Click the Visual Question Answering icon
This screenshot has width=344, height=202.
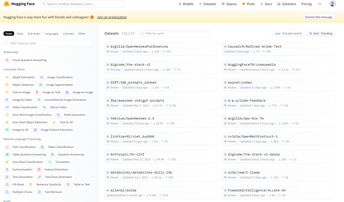coord(7,60)
